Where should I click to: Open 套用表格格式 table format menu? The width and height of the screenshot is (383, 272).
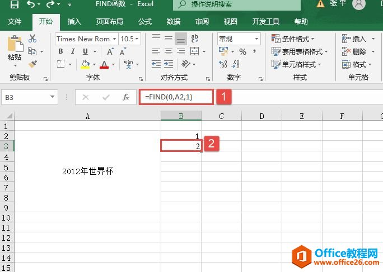click(300, 51)
